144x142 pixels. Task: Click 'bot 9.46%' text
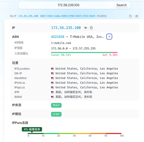click(x=110, y=55)
